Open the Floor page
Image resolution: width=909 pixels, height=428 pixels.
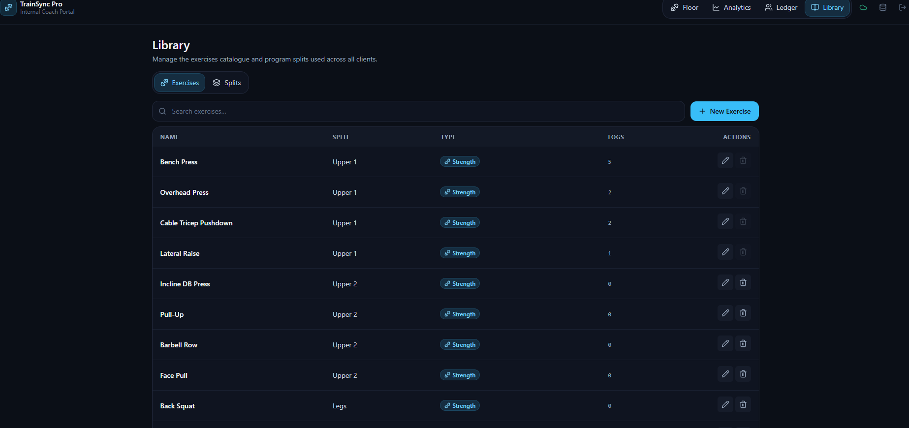coord(685,7)
